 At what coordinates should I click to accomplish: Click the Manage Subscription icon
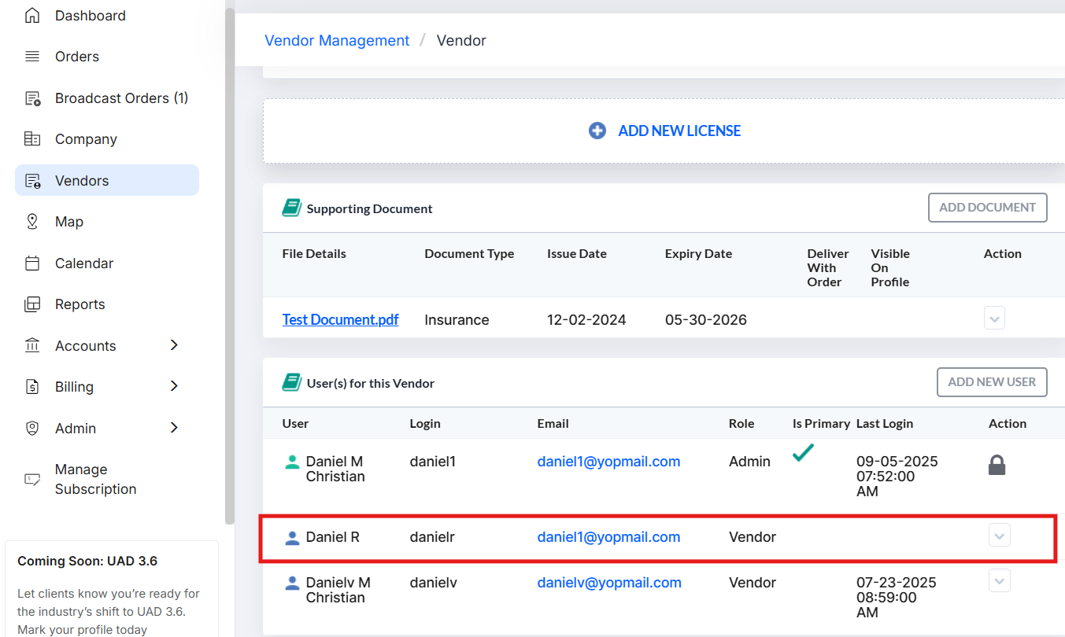pos(32,479)
